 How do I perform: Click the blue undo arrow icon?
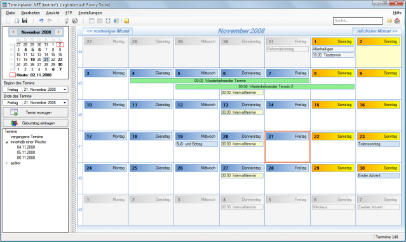pos(41,21)
